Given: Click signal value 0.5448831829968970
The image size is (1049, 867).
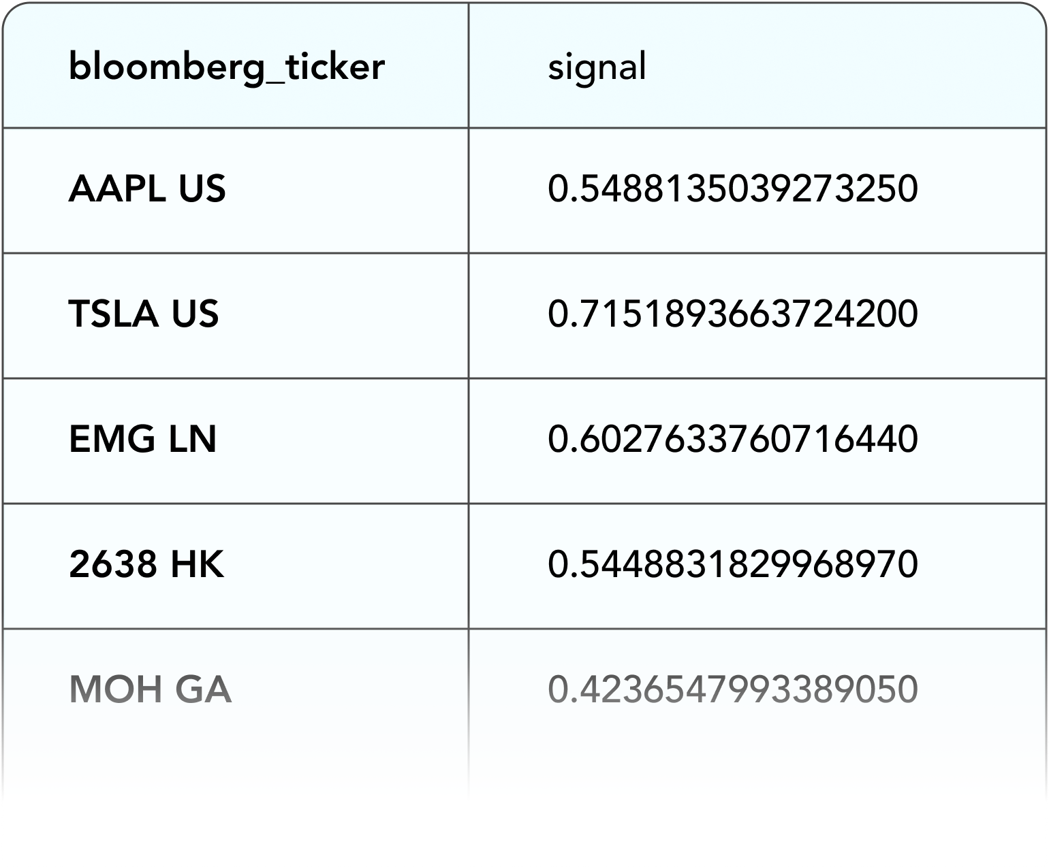Looking at the screenshot, I should click(x=733, y=564).
